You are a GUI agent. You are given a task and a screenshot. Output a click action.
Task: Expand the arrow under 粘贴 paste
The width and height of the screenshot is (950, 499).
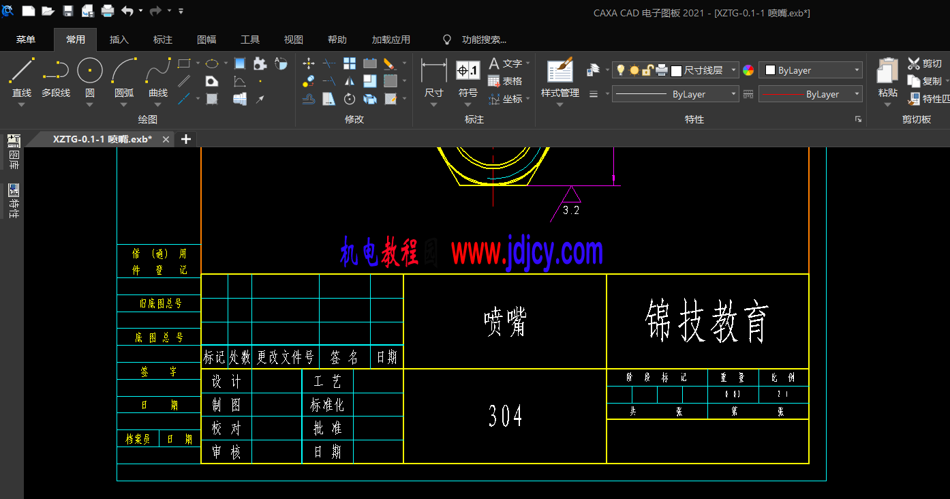(x=887, y=104)
